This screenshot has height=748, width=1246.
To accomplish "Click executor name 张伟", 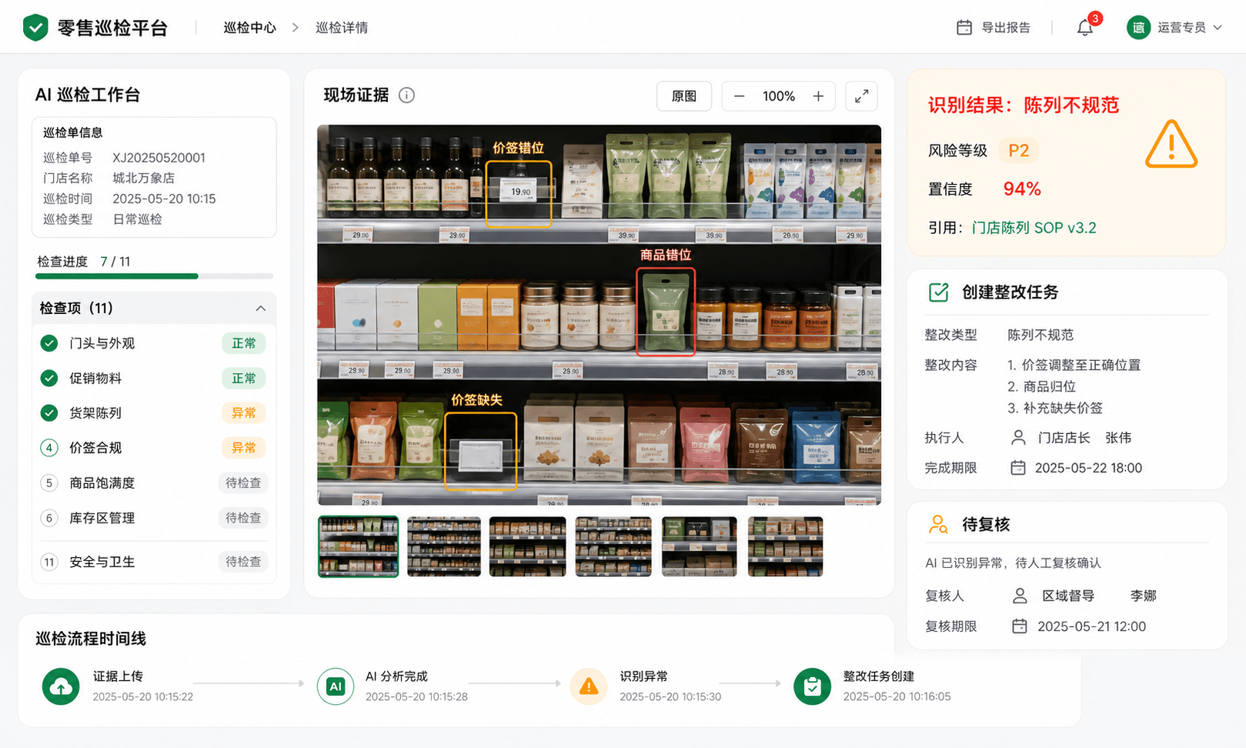I will 1118,438.
